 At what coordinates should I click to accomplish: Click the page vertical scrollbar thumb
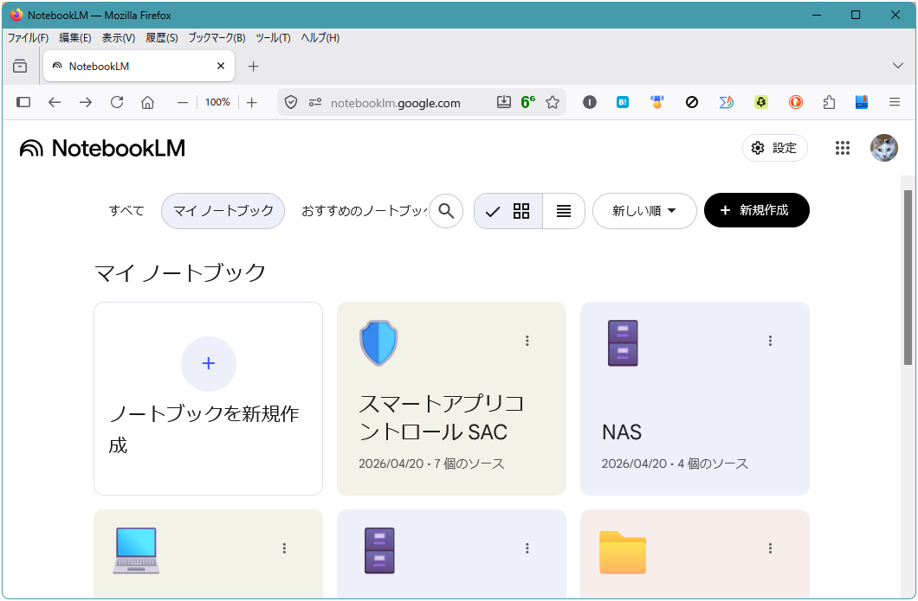908,277
